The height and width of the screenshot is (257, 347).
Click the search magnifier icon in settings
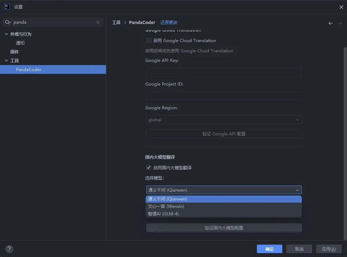[8, 22]
